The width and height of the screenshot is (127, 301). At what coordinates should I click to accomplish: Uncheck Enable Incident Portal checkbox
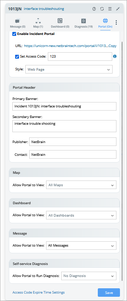(x=14, y=34)
